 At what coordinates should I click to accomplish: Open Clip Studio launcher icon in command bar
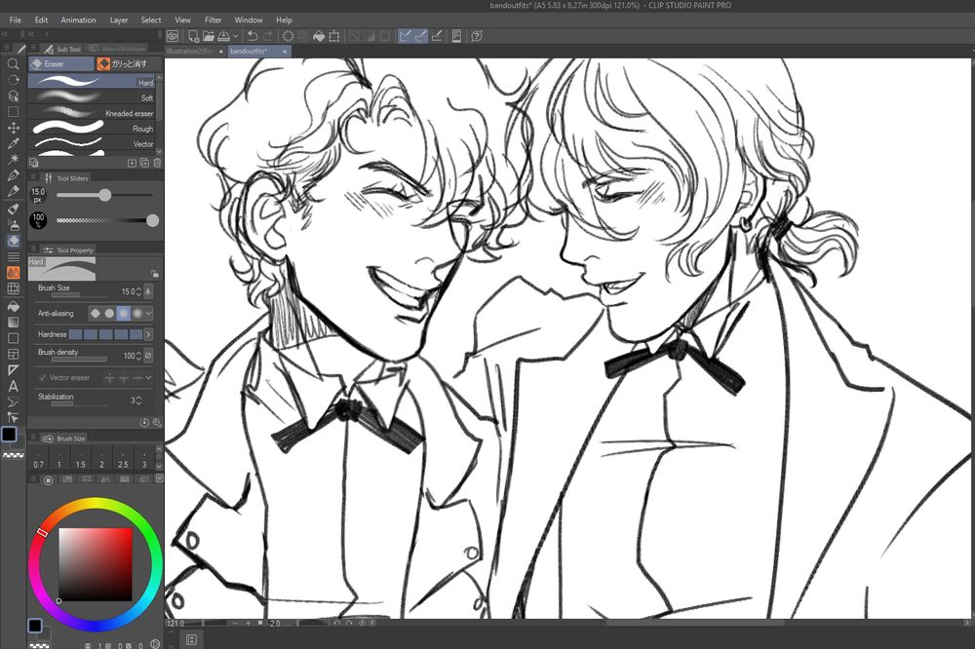(x=173, y=36)
